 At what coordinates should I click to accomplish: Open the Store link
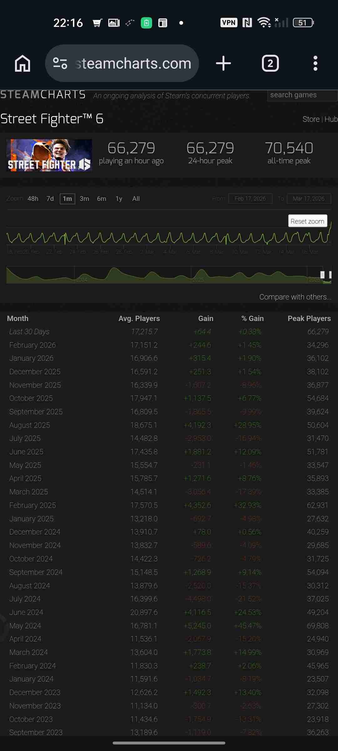click(x=311, y=119)
